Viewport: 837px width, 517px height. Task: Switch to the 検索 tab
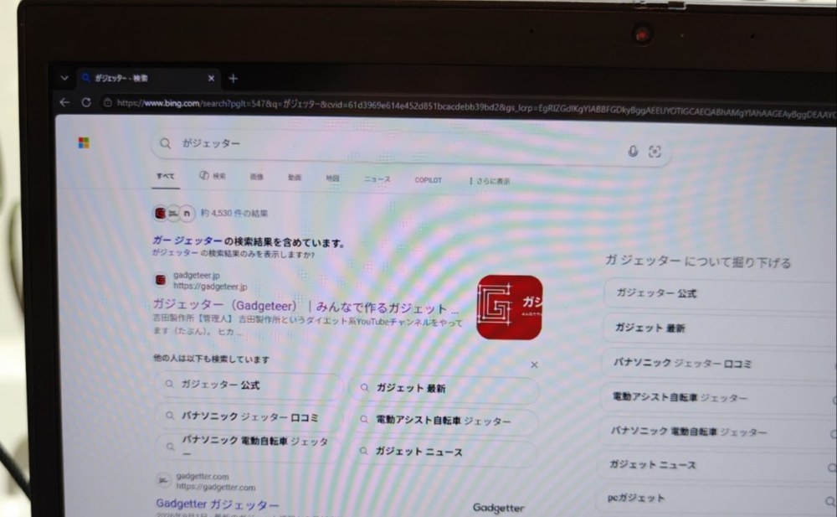213,176
